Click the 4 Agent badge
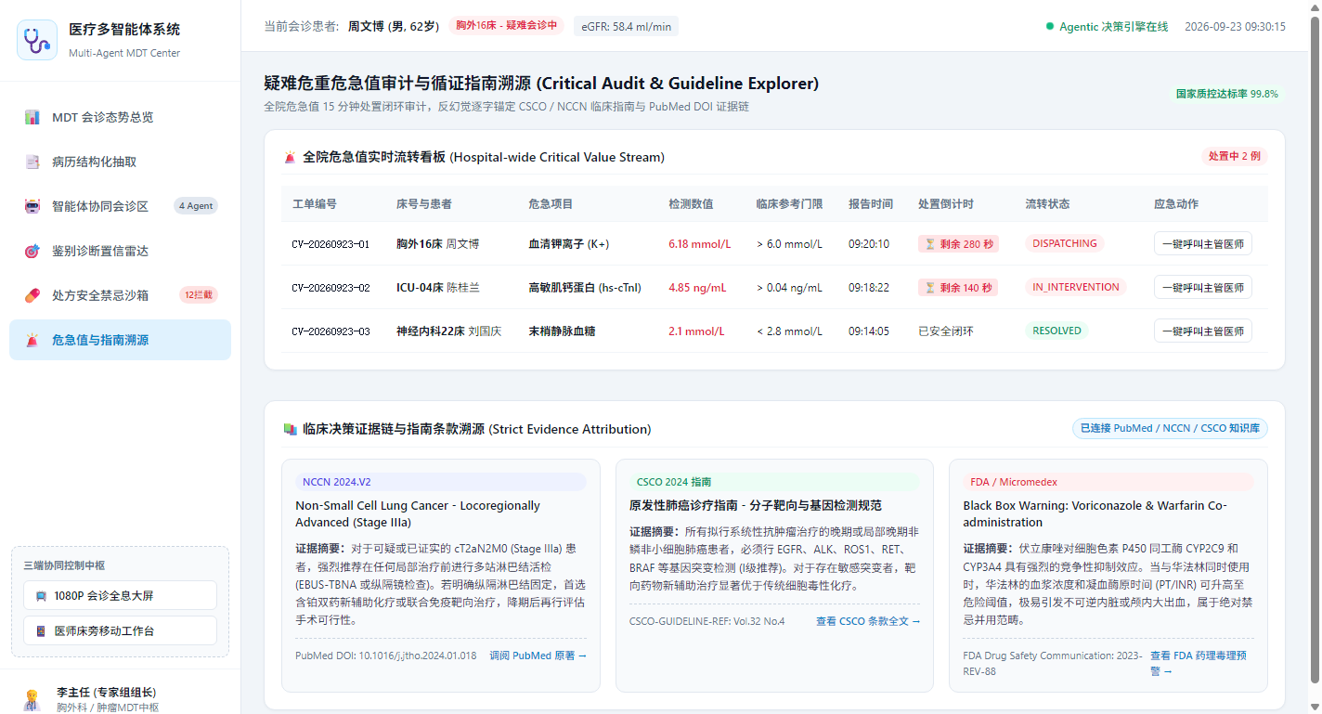Screen dimensions: 1322x714 click(196, 206)
